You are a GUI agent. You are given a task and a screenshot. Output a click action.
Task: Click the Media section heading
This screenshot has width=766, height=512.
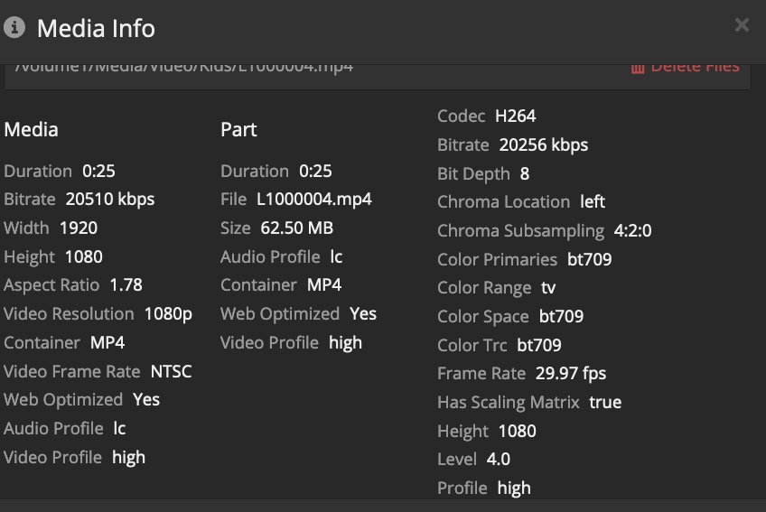click(x=31, y=129)
